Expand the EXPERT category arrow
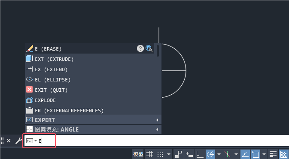 (157, 120)
